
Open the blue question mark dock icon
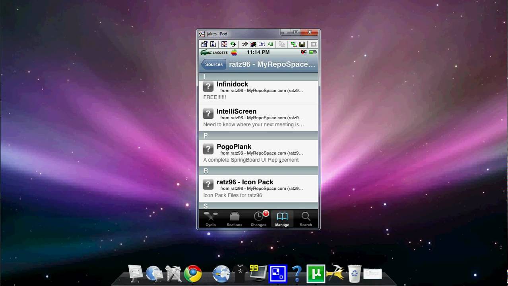297,274
